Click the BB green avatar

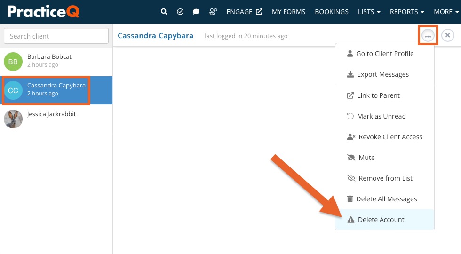point(13,62)
